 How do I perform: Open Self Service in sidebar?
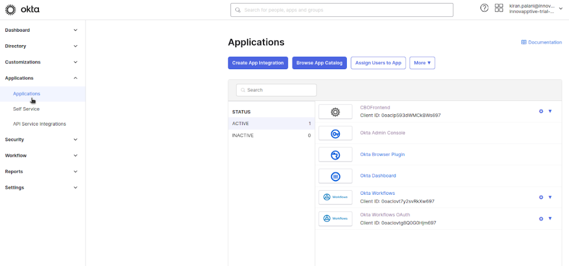pos(26,109)
